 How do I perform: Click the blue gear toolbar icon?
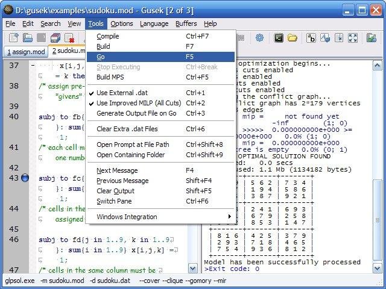[259, 38]
